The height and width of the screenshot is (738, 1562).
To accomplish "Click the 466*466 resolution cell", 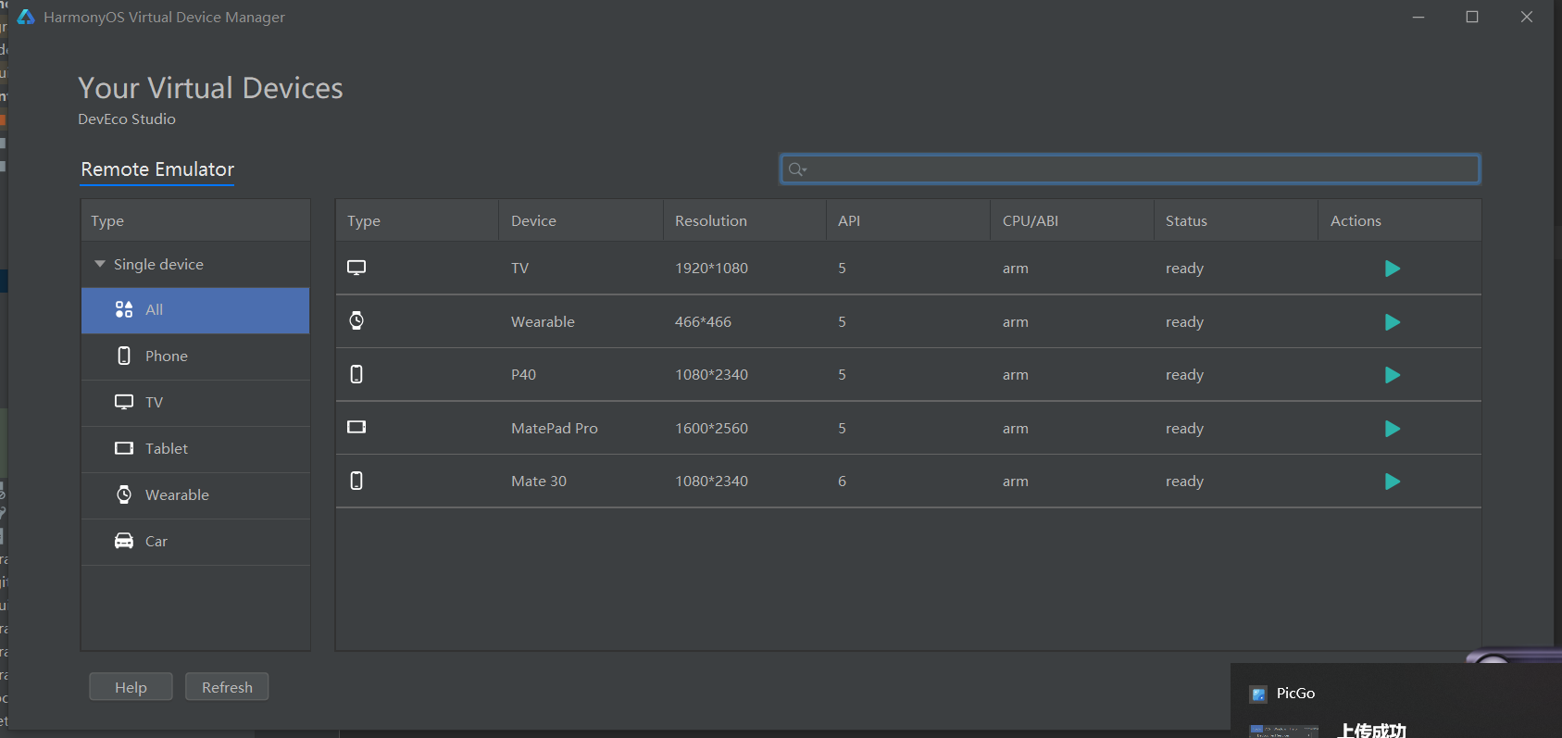I will pos(703,322).
